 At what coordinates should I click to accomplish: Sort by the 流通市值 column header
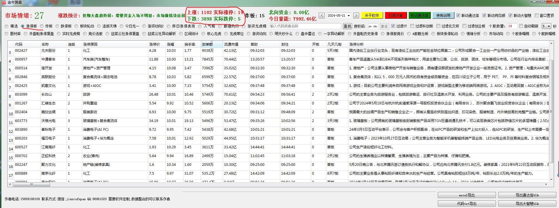point(236,44)
